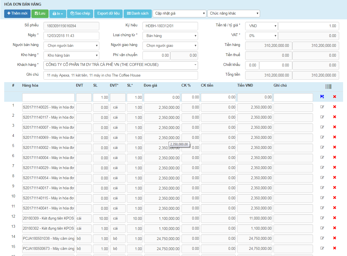Edit the 20180309 Két đựng tiền KPOS row
The height and width of the screenshot is (256, 347).
coord(322,218)
